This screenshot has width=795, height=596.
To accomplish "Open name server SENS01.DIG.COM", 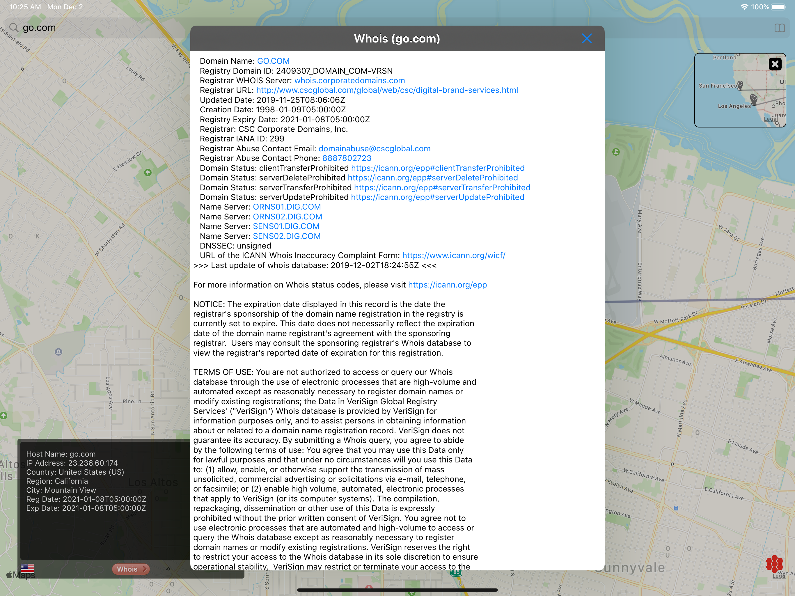I will point(286,226).
